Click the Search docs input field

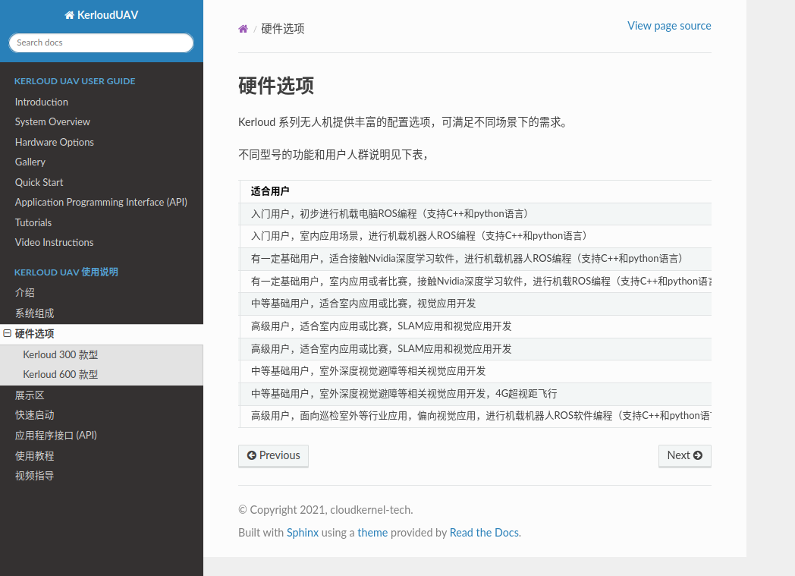102,42
